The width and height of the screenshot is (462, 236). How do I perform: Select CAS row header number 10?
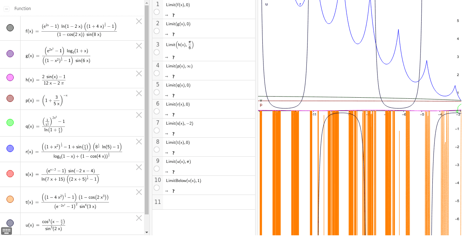pos(157,180)
